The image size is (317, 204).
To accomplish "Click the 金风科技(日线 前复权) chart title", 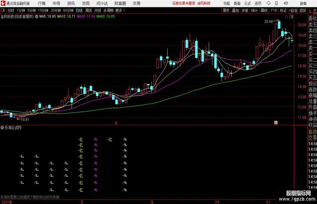I will (x=17, y=16).
